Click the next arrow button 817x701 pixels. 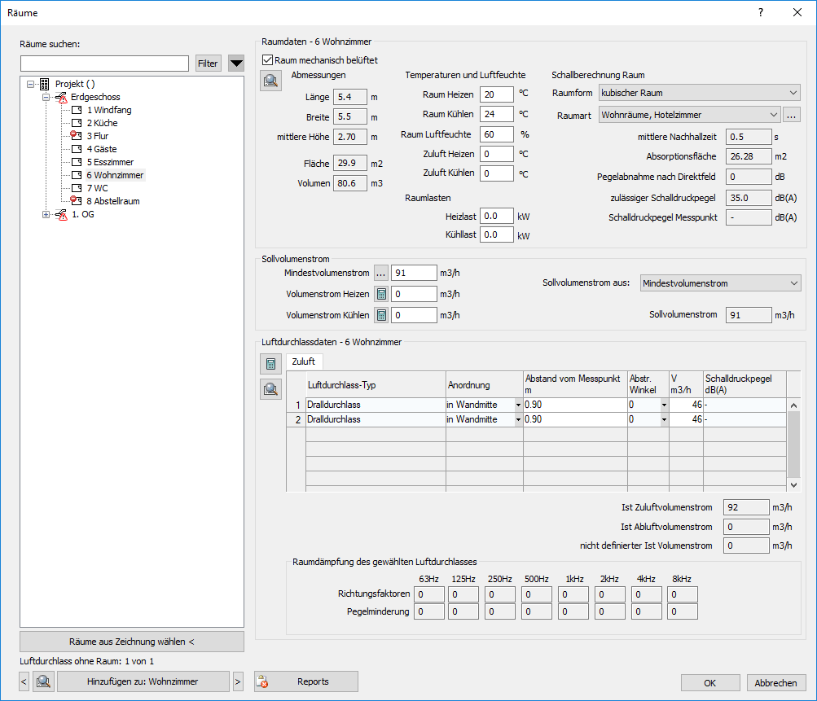pos(238,681)
